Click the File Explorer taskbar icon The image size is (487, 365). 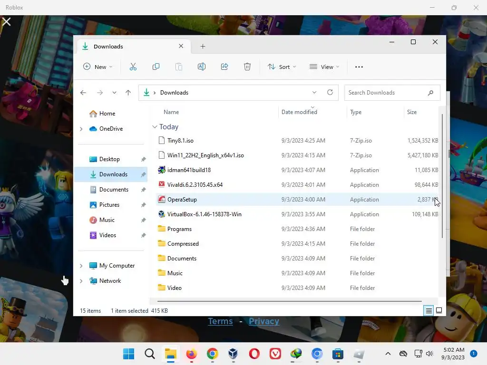[x=171, y=354]
